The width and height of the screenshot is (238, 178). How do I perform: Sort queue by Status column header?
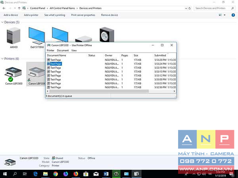pos(92,55)
